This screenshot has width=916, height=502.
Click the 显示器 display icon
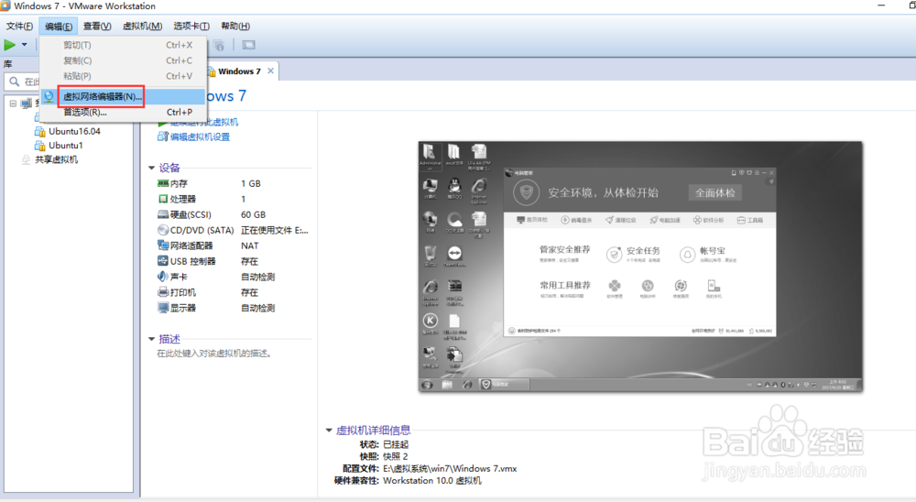point(163,308)
